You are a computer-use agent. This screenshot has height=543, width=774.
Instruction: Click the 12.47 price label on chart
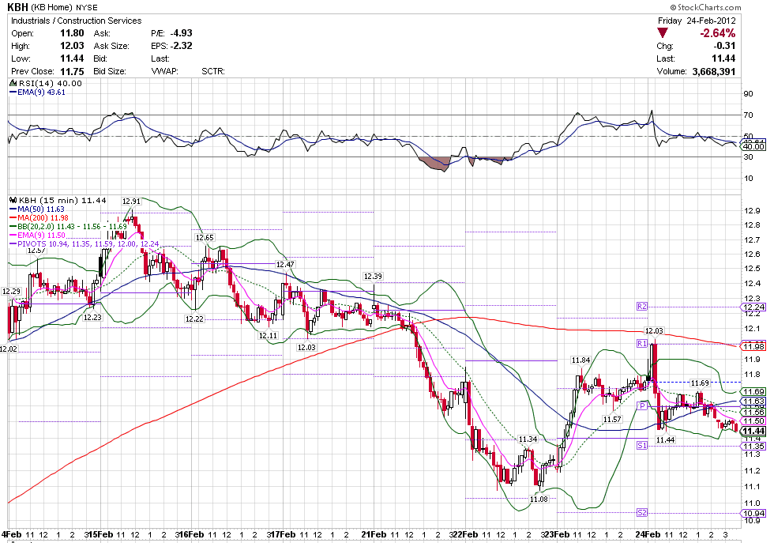[285, 264]
